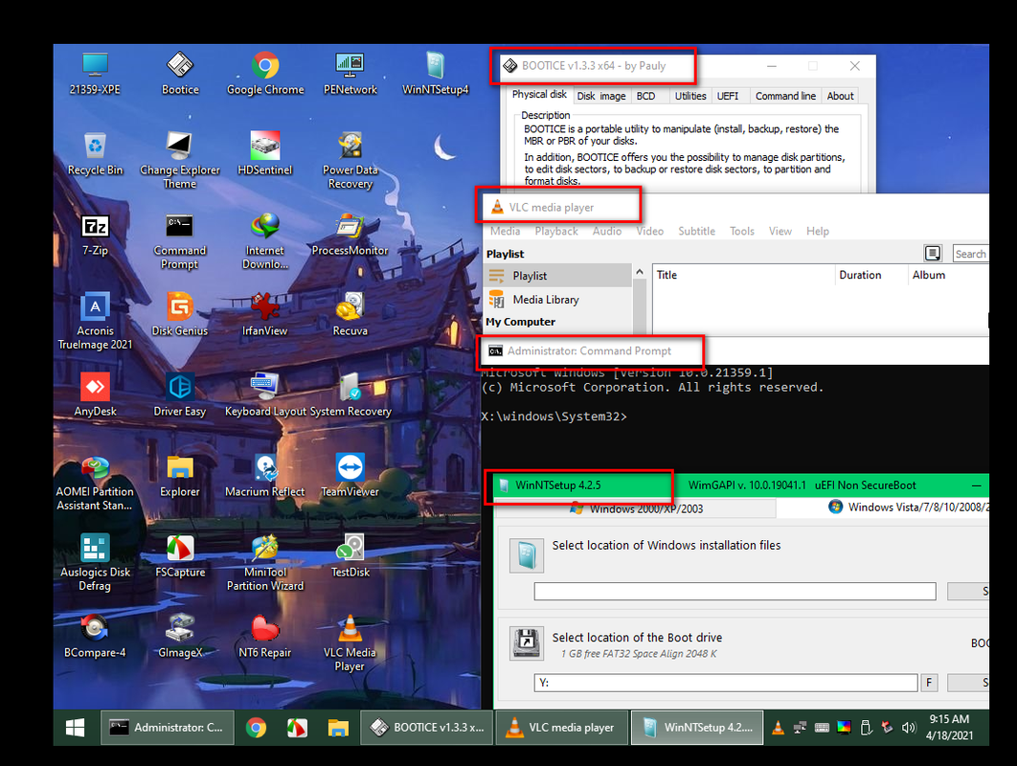Launch NT6 Repair desktop icon

click(x=264, y=637)
